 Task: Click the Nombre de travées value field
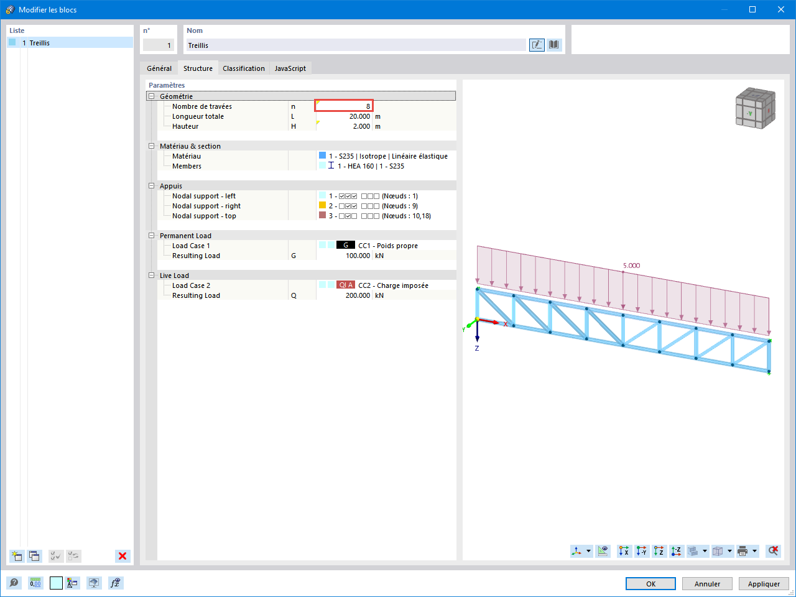pos(344,106)
